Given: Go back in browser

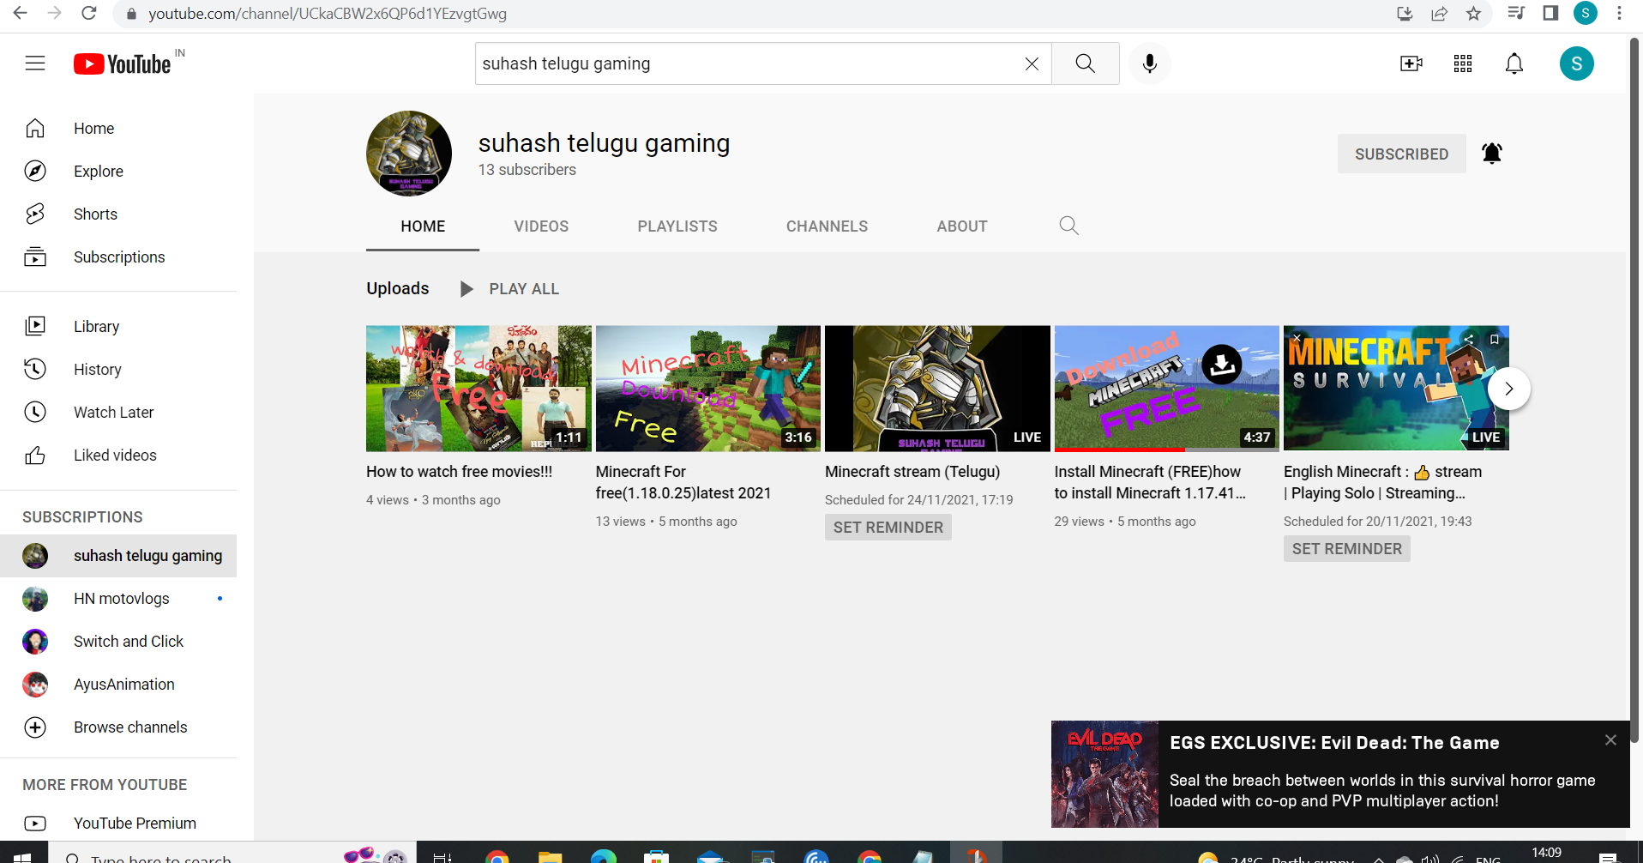Looking at the screenshot, I should (21, 14).
